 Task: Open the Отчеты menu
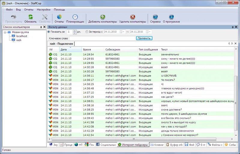28,10
